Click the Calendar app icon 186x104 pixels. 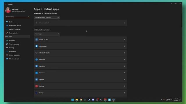[37, 73]
